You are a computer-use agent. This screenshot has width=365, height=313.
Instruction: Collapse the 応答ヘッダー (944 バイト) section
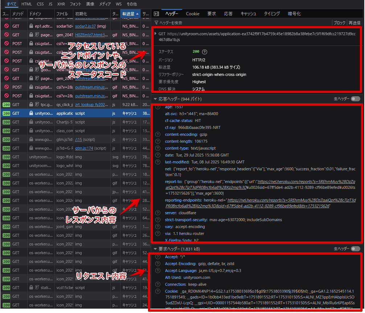click(155, 99)
